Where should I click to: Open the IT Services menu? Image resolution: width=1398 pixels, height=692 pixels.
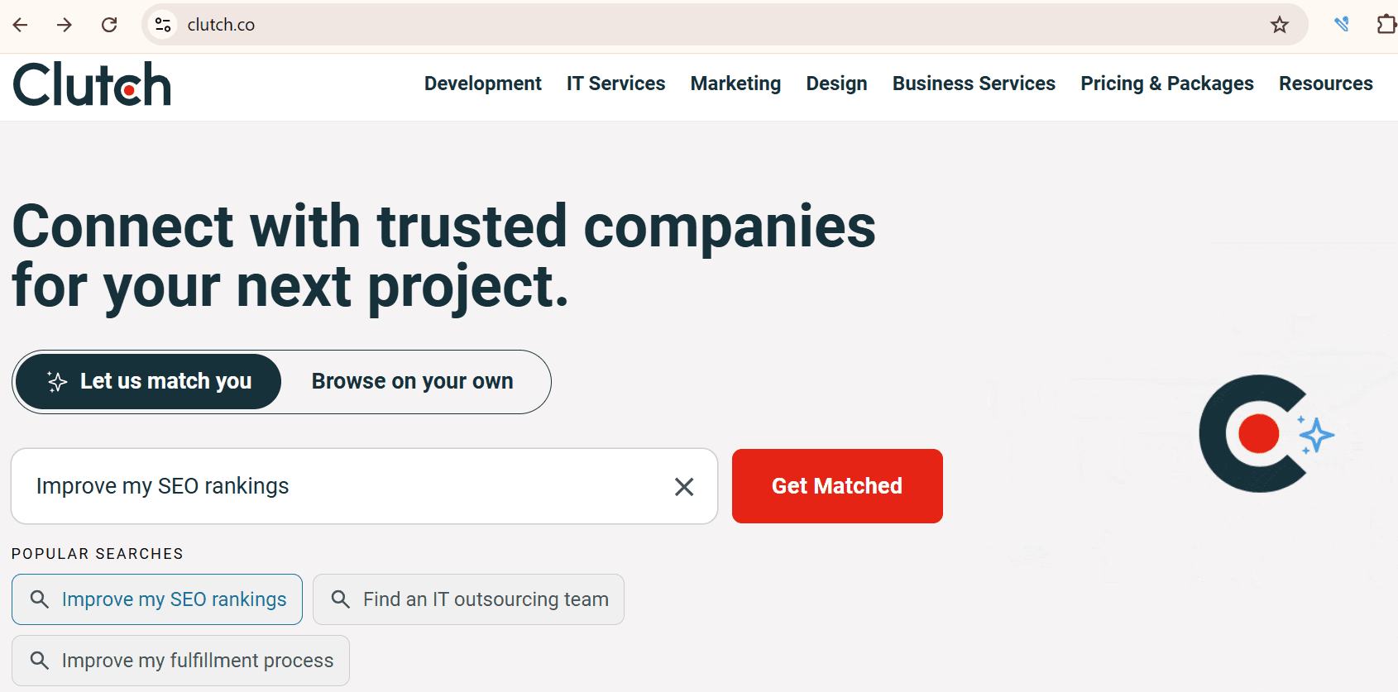click(x=615, y=84)
